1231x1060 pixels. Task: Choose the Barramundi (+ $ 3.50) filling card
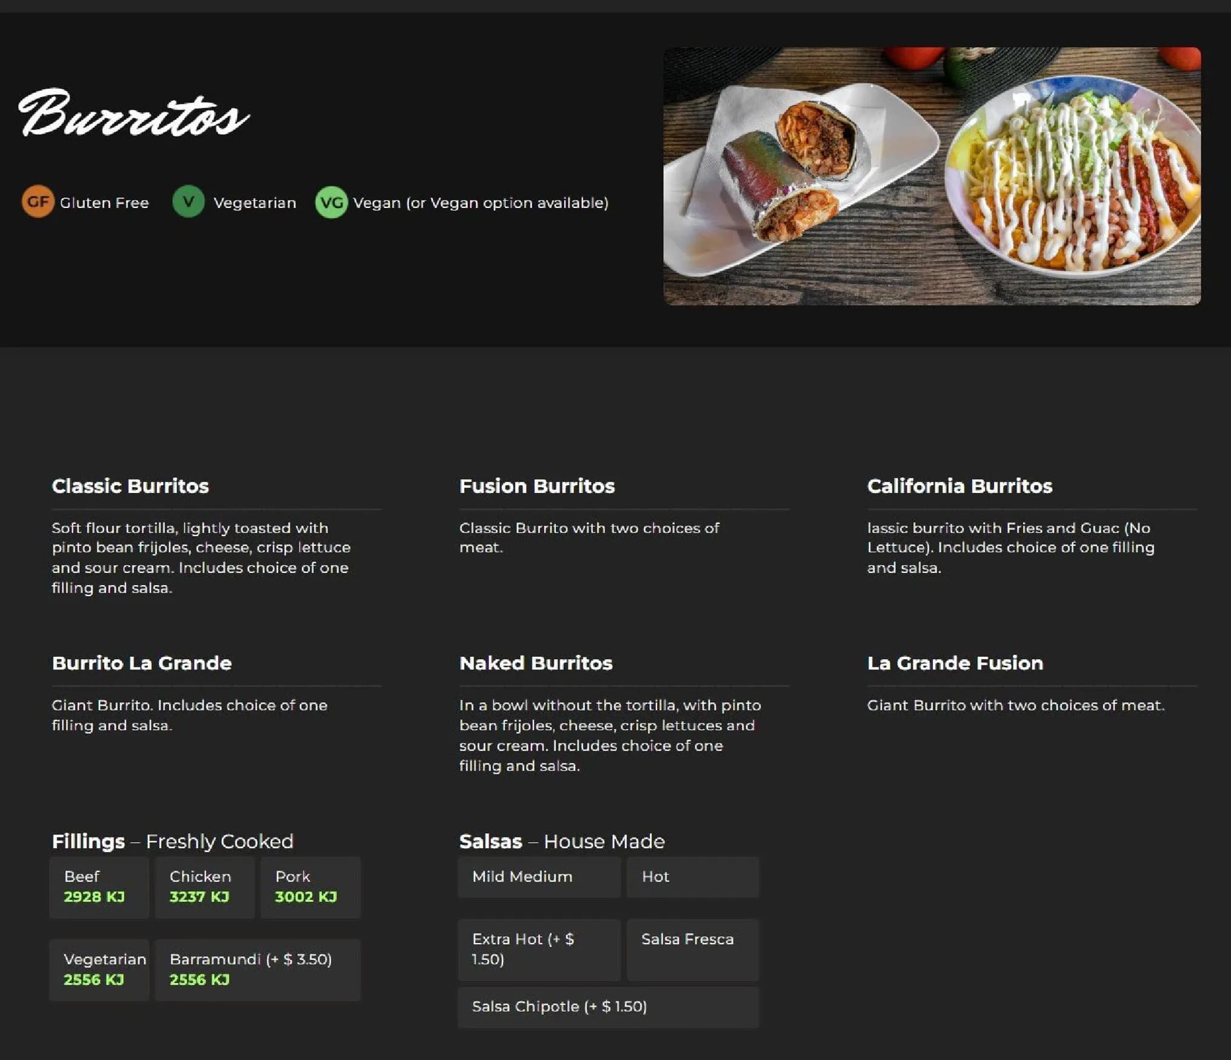coord(258,970)
